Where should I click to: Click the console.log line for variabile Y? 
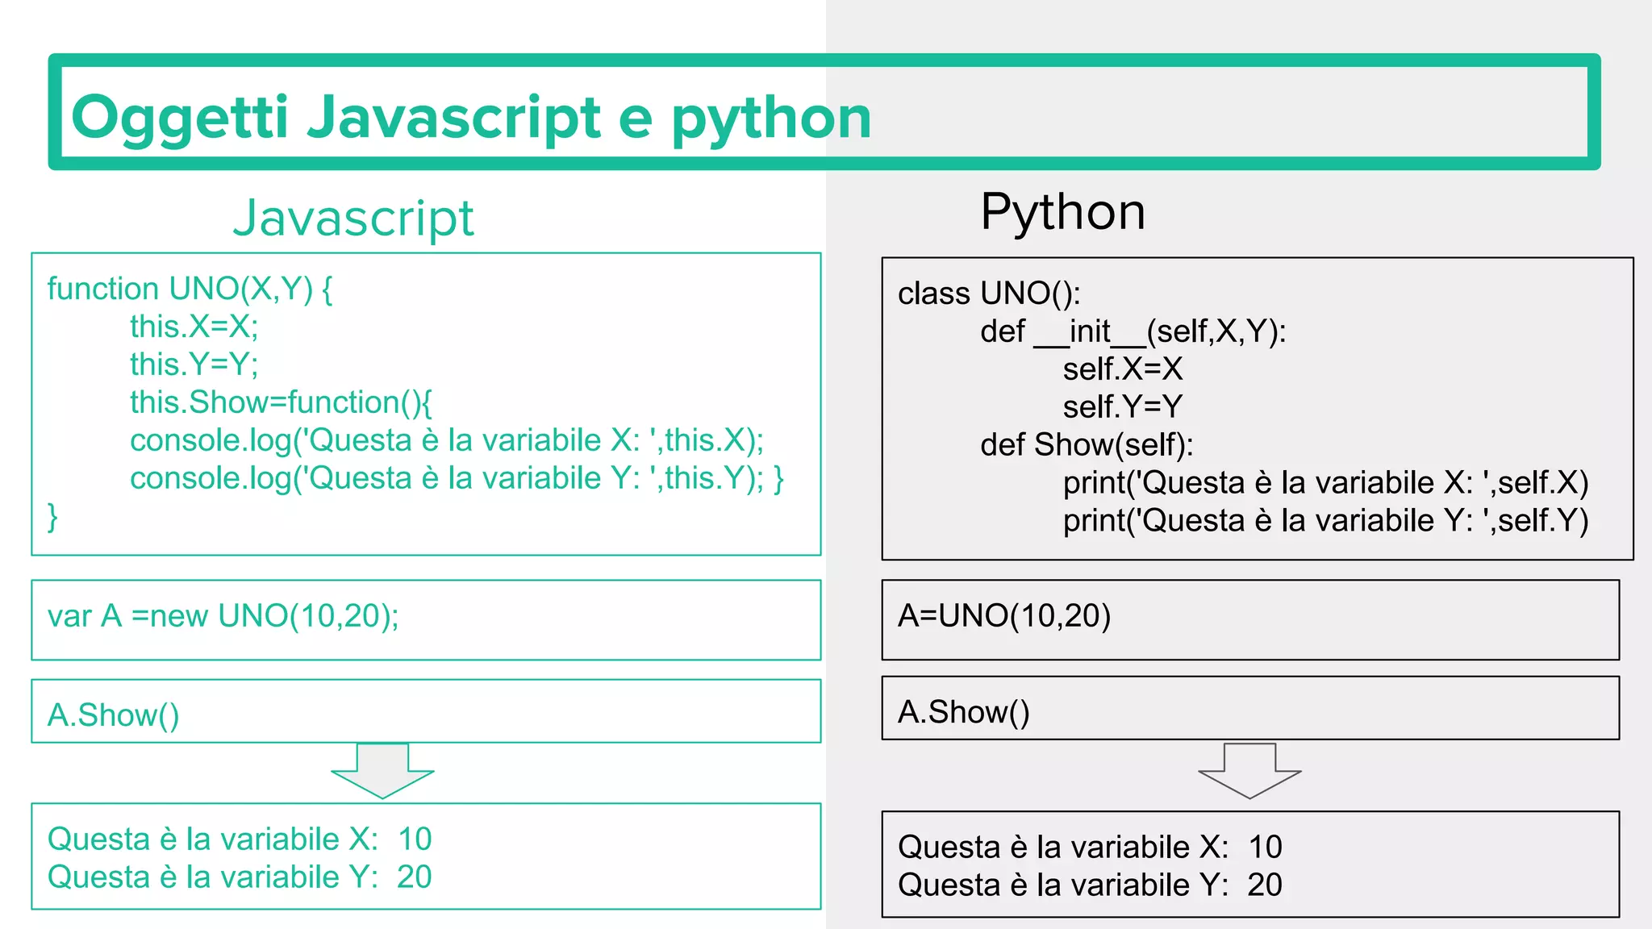pos(457,477)
